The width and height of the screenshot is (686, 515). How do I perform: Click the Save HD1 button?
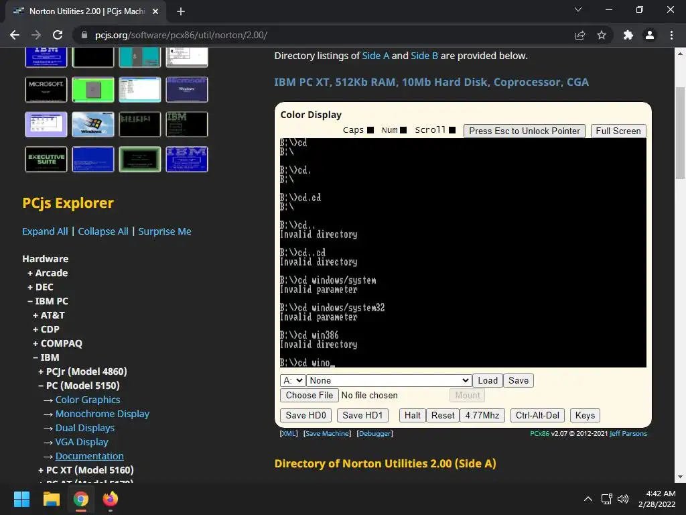(362, 415)
